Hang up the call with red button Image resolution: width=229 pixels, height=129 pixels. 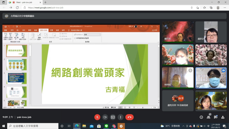click(129, 117)
